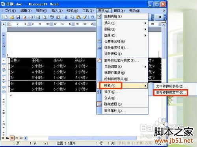This screenshot has width=197, height=147.
Task: Open the 工具 (Tools) menu
Action: 88,11
